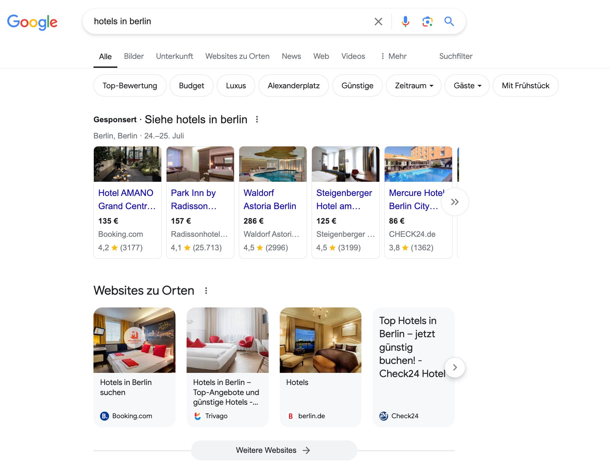This screenshot has height=466, width=610.
Task: Apply the Mit Frühstück filter chip
Action: click(526, 86)
